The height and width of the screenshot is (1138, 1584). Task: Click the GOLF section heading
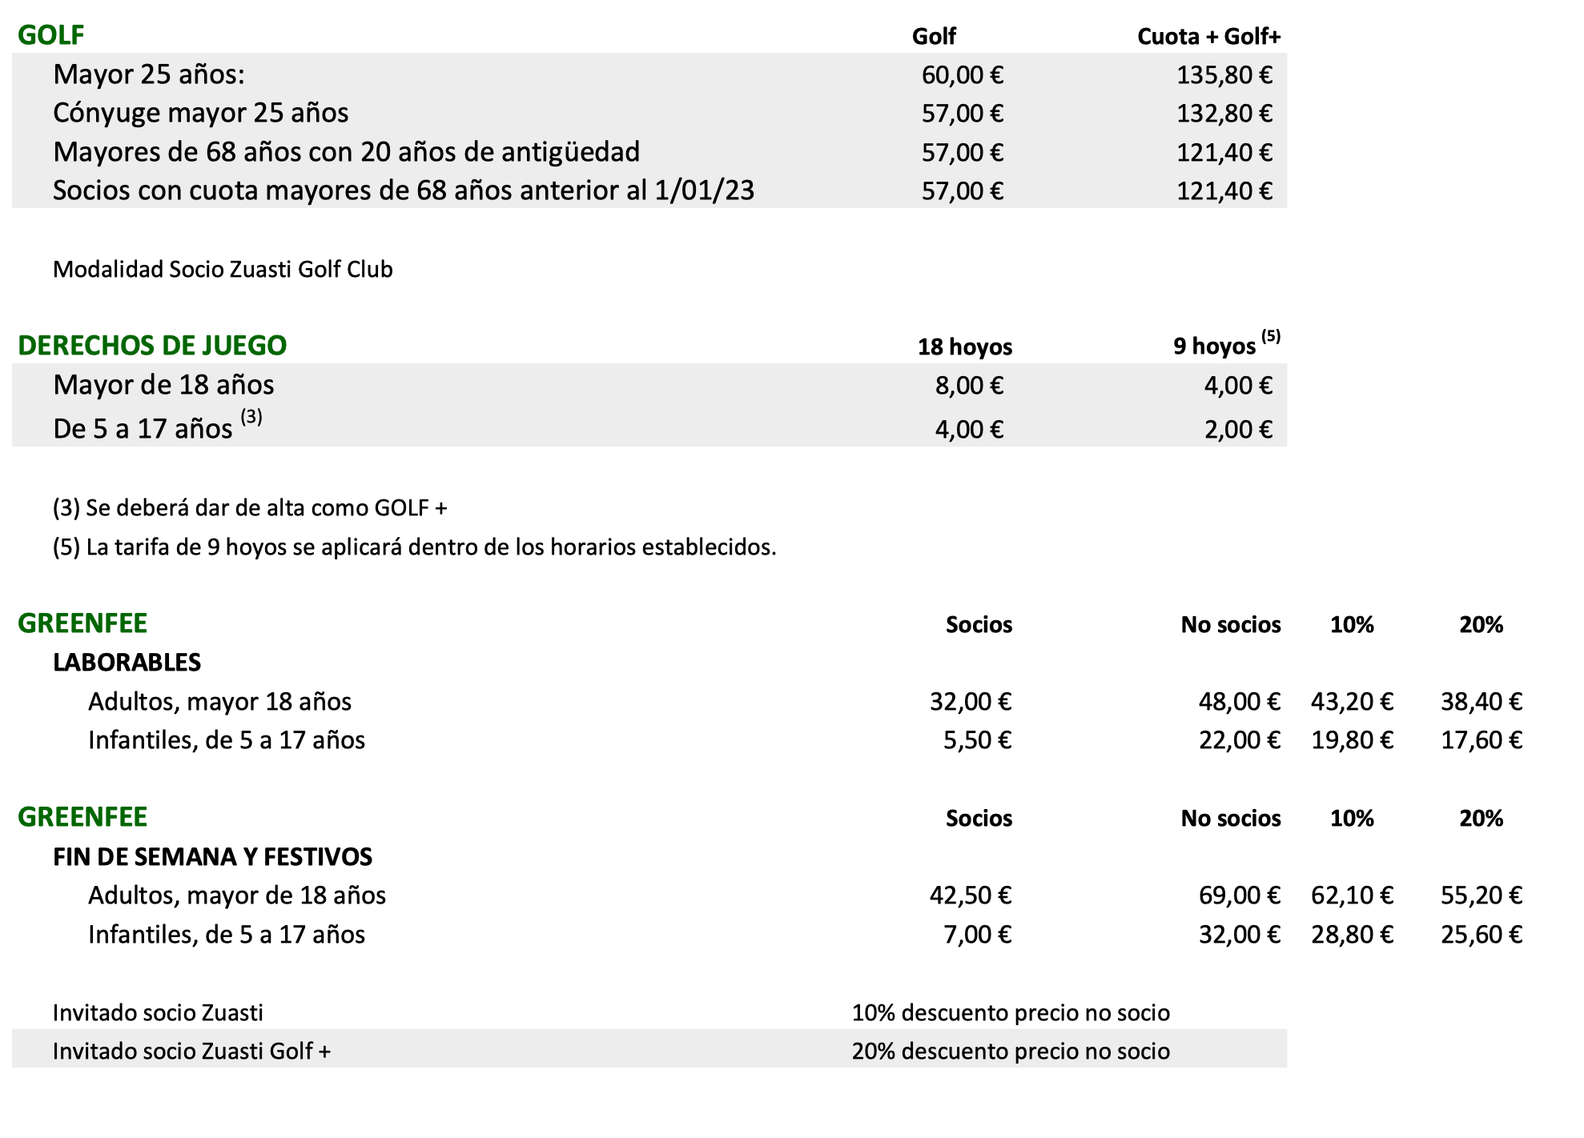coord(50,35)
